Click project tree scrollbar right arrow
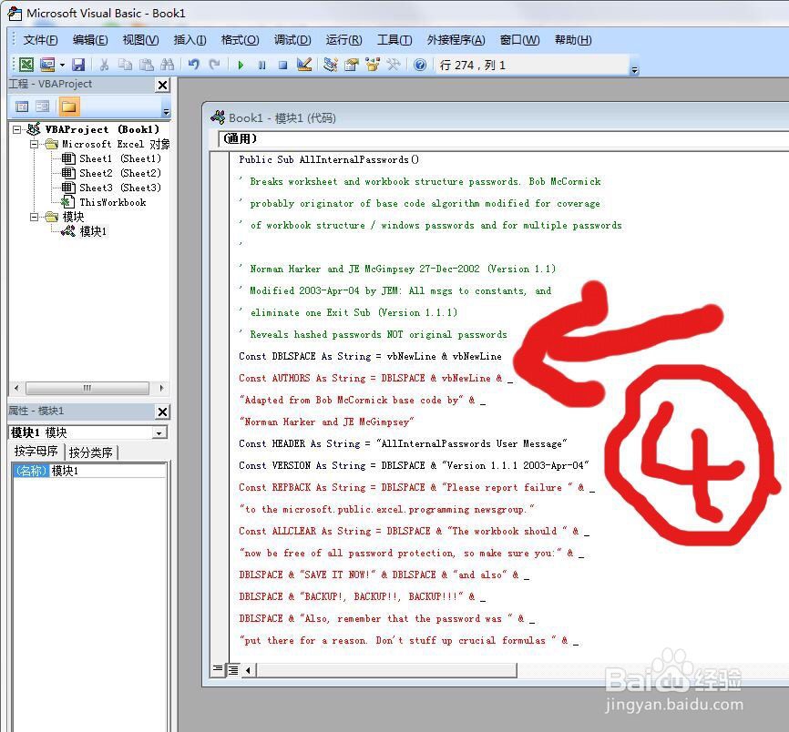Screen dimensions: 789x732 tap(161, 388)
